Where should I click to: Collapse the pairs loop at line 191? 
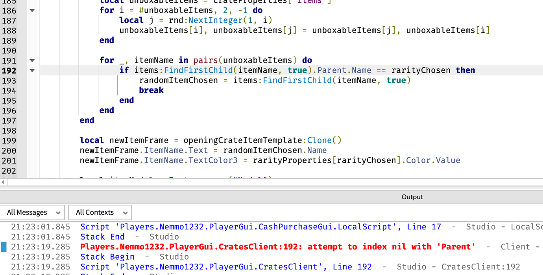(32, 60)
